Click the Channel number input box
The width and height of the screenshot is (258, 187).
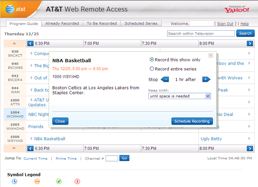coord(112,158)
